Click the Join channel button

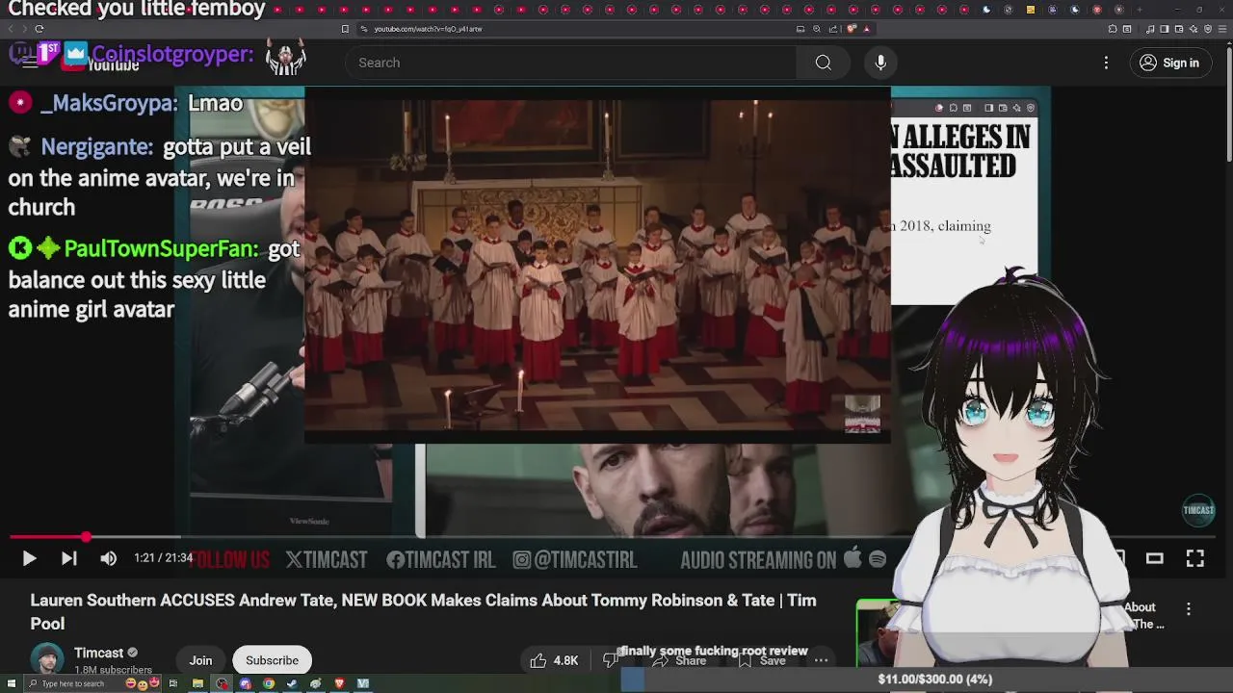[200, 660]
